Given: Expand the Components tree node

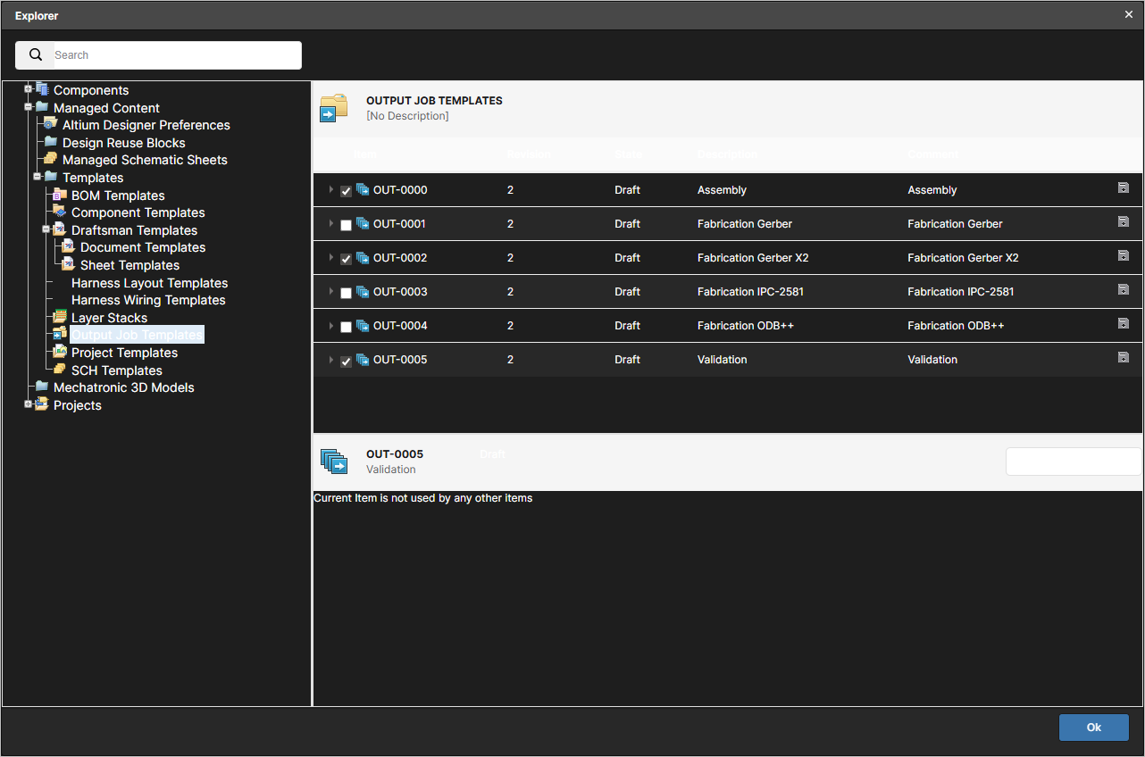Looking at the screenshot, I should click(x=28, y=89).
